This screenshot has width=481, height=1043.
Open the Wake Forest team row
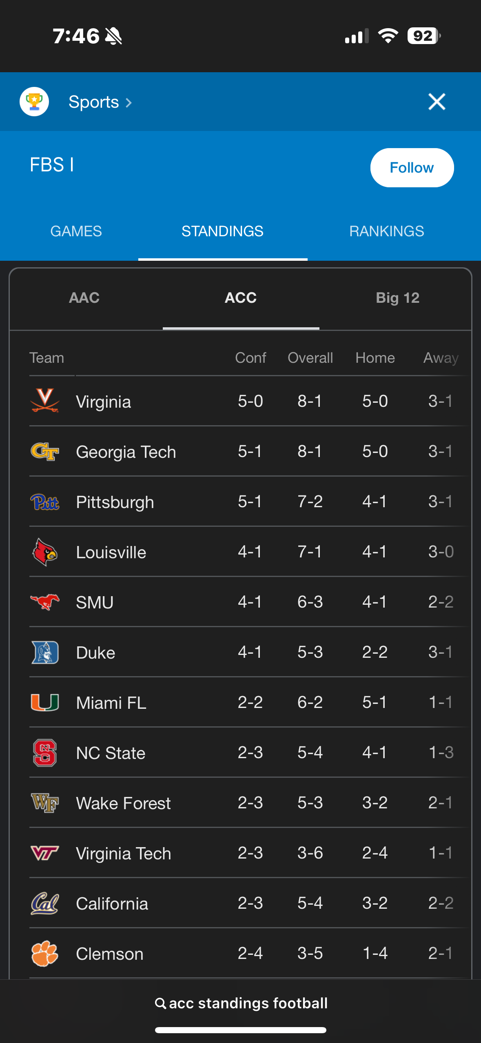click(x=123, y=803)
